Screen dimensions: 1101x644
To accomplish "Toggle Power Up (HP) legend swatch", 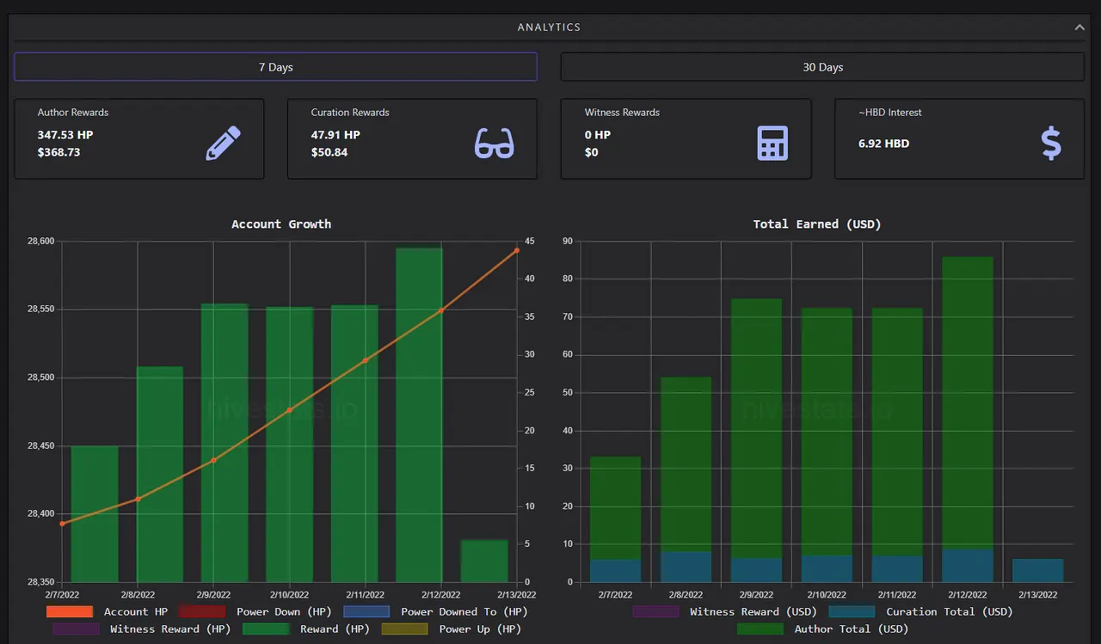I will tap(405, 629).
